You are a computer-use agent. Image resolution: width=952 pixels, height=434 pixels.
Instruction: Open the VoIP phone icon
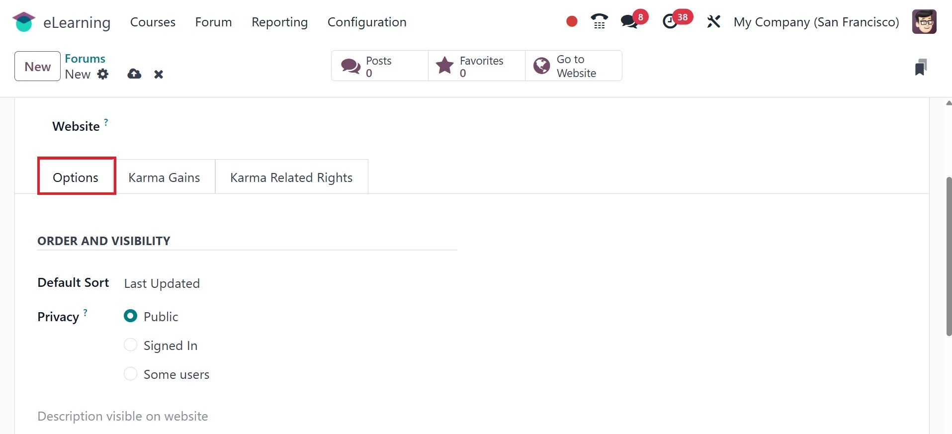(x=599, y=21)
